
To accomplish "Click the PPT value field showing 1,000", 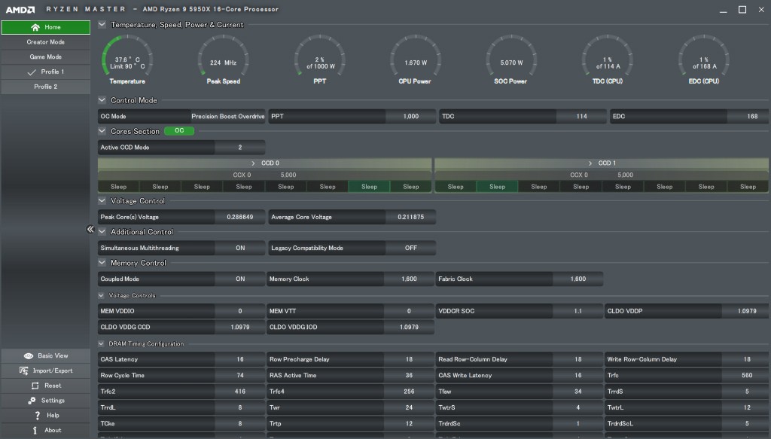I will [x=410, y=117].
